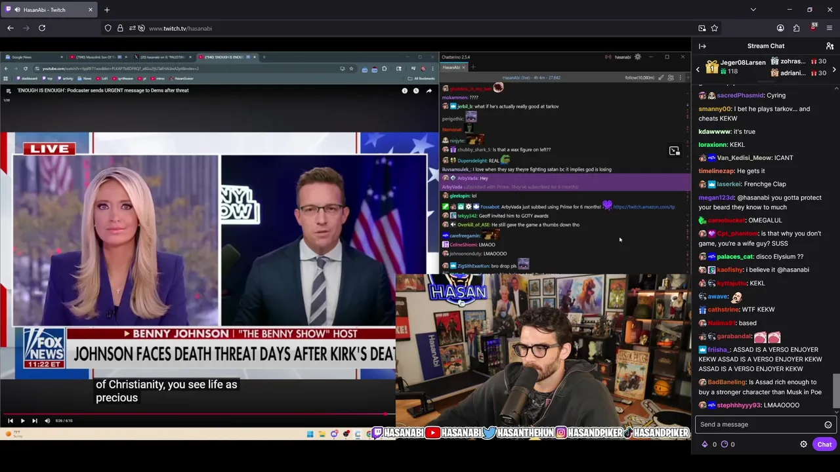Screen dimensions: 840x472
Task: Go back using the browser back arrow
Action: click(x=10, y=28)
